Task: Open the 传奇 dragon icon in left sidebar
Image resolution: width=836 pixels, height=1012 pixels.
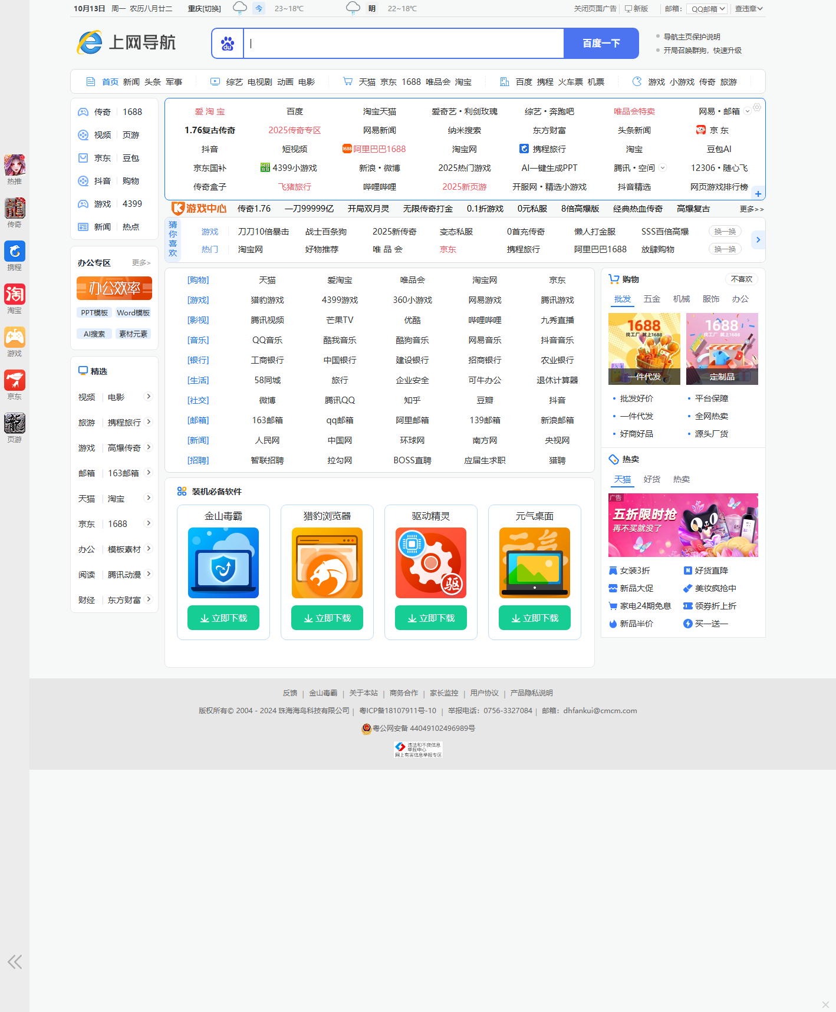Action: (15, 208)
